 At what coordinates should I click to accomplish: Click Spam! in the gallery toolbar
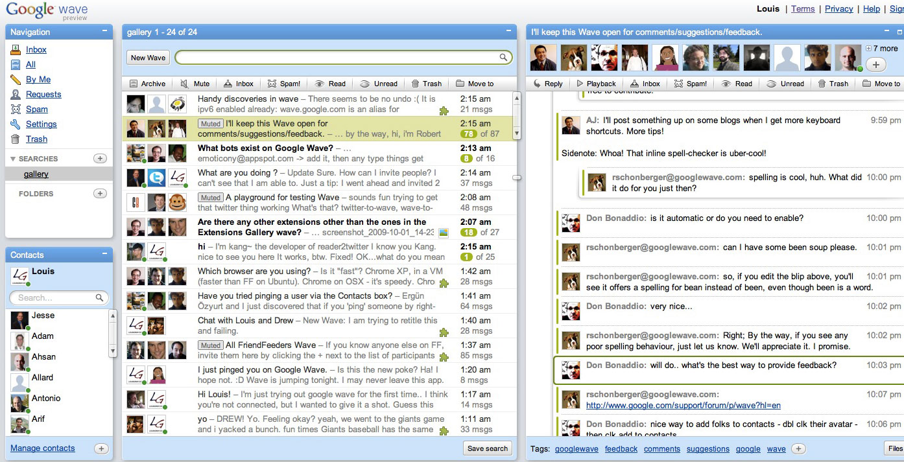pyautogui.click(x=283, y=84)
